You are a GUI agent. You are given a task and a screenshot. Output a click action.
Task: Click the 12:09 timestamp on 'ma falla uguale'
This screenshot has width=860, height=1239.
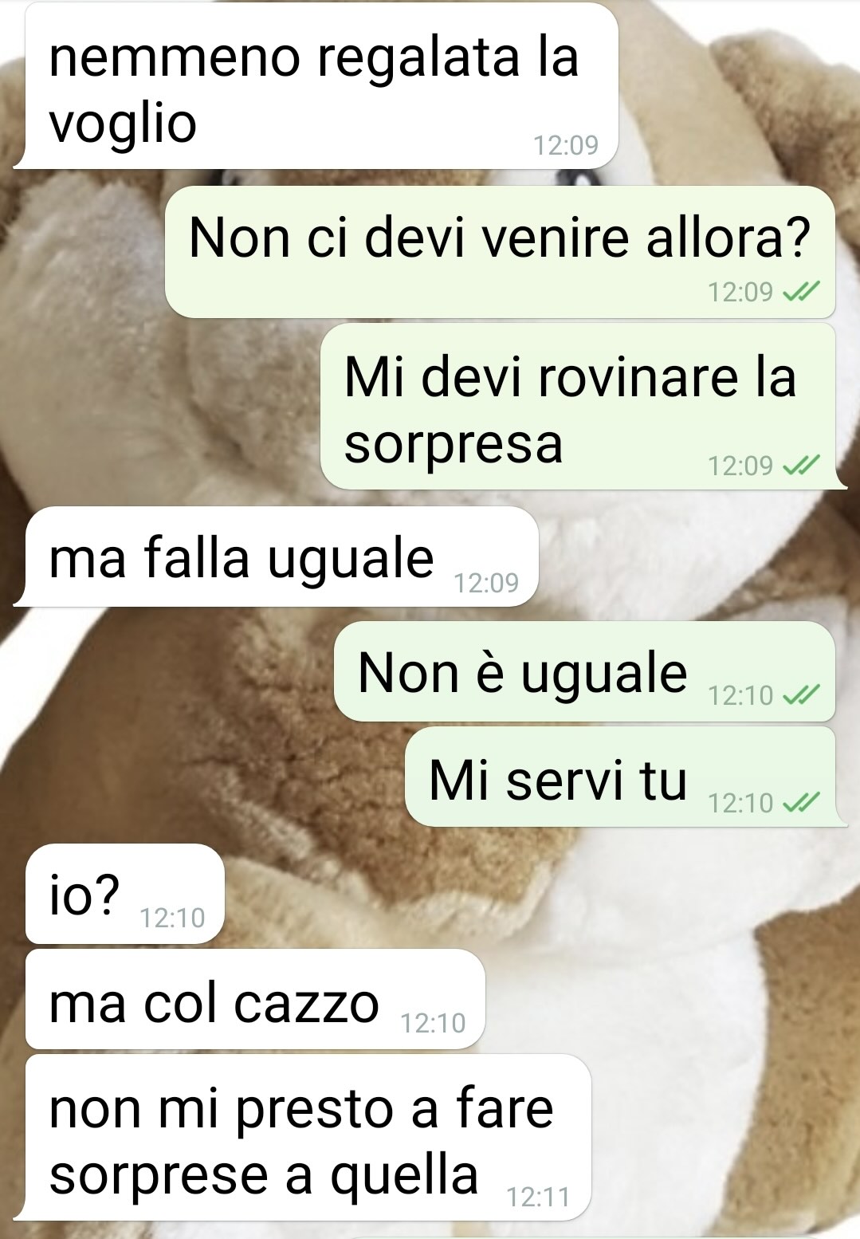[486, 583]
